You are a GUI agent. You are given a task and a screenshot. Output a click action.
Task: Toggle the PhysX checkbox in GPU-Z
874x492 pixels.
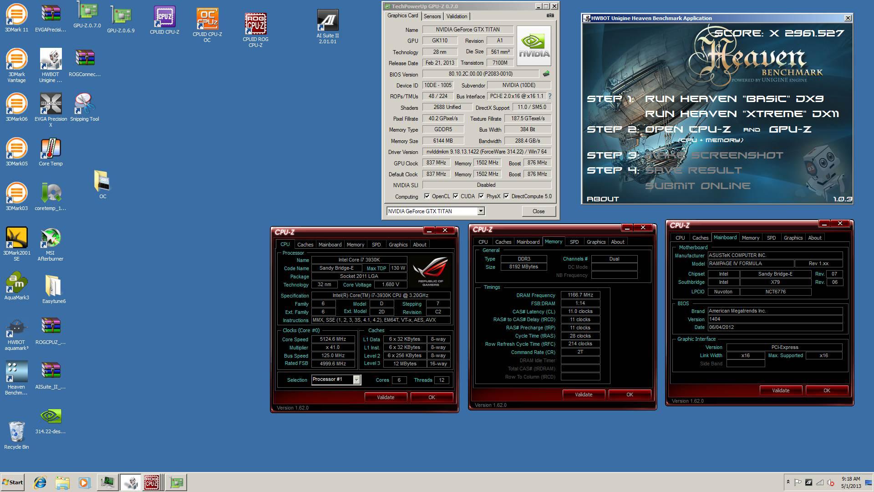(x=481, y=196)
